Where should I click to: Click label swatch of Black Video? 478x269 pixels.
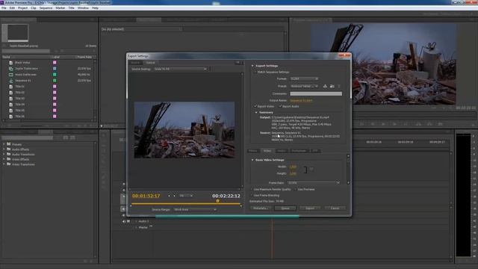(x=55, y=63)
